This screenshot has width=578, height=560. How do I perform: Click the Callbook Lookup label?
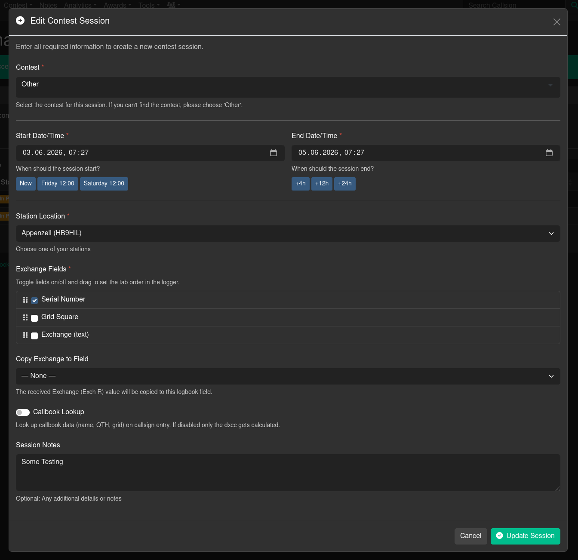[58, 412]
